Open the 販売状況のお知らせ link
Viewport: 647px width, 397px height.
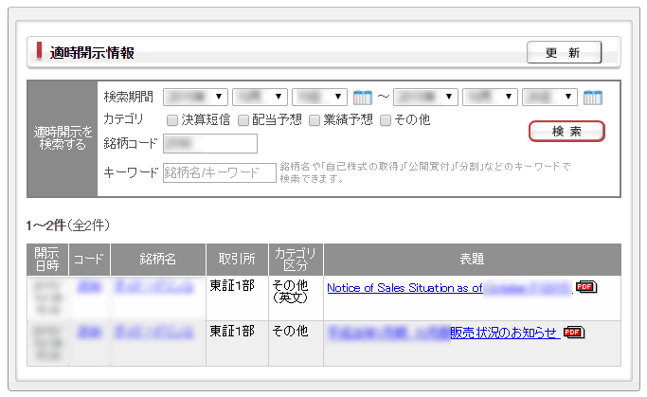coord(503,332)
